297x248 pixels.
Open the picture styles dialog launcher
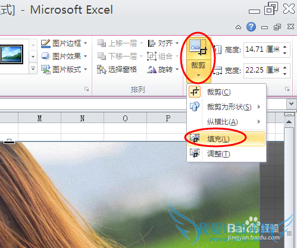click(x=86, y=89)
